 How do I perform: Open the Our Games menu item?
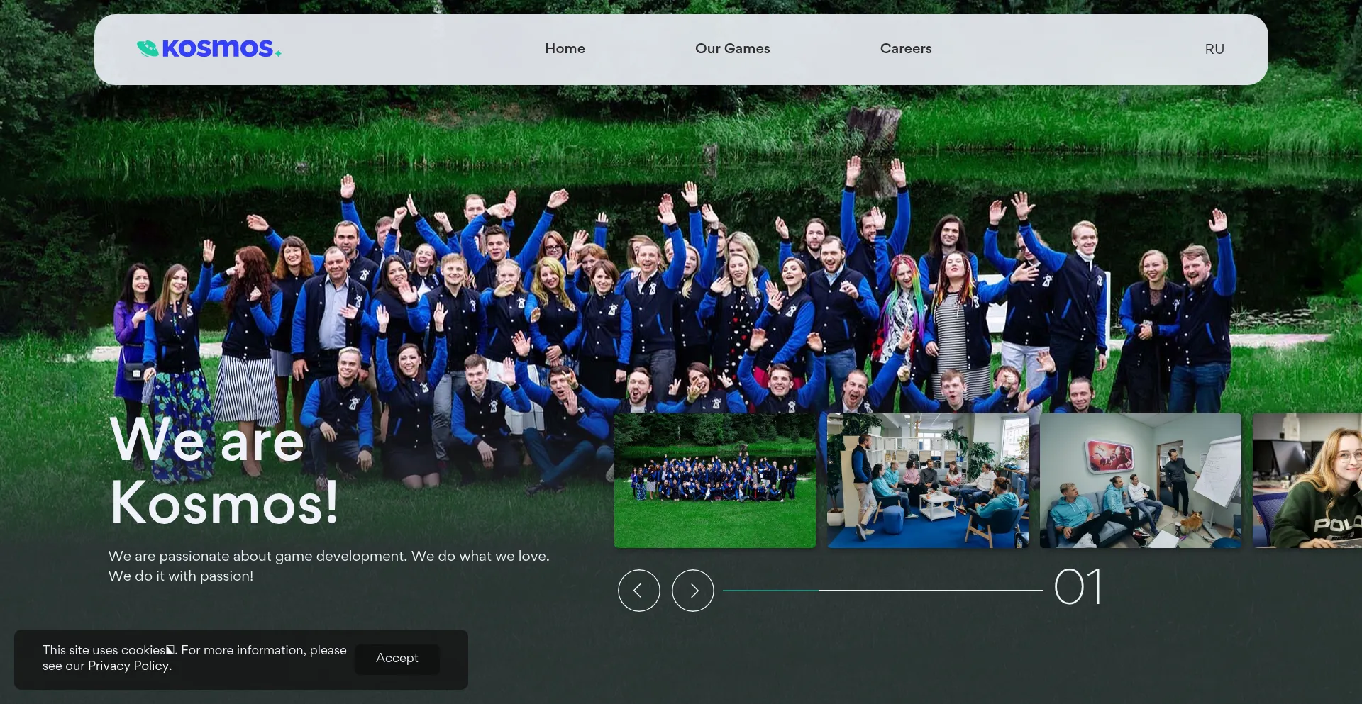[x=732, y=49]
